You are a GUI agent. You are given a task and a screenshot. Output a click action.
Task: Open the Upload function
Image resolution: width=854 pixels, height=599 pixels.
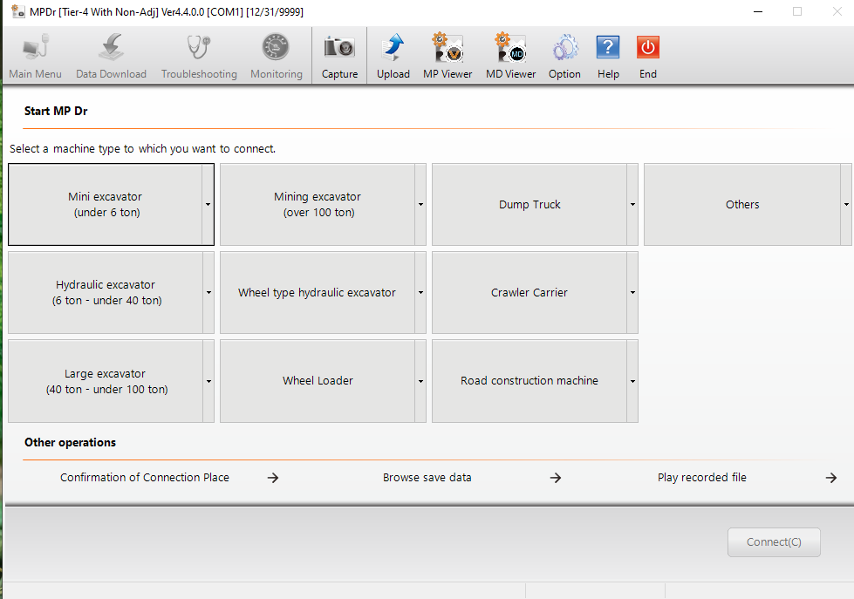click(x=393, y=54)
